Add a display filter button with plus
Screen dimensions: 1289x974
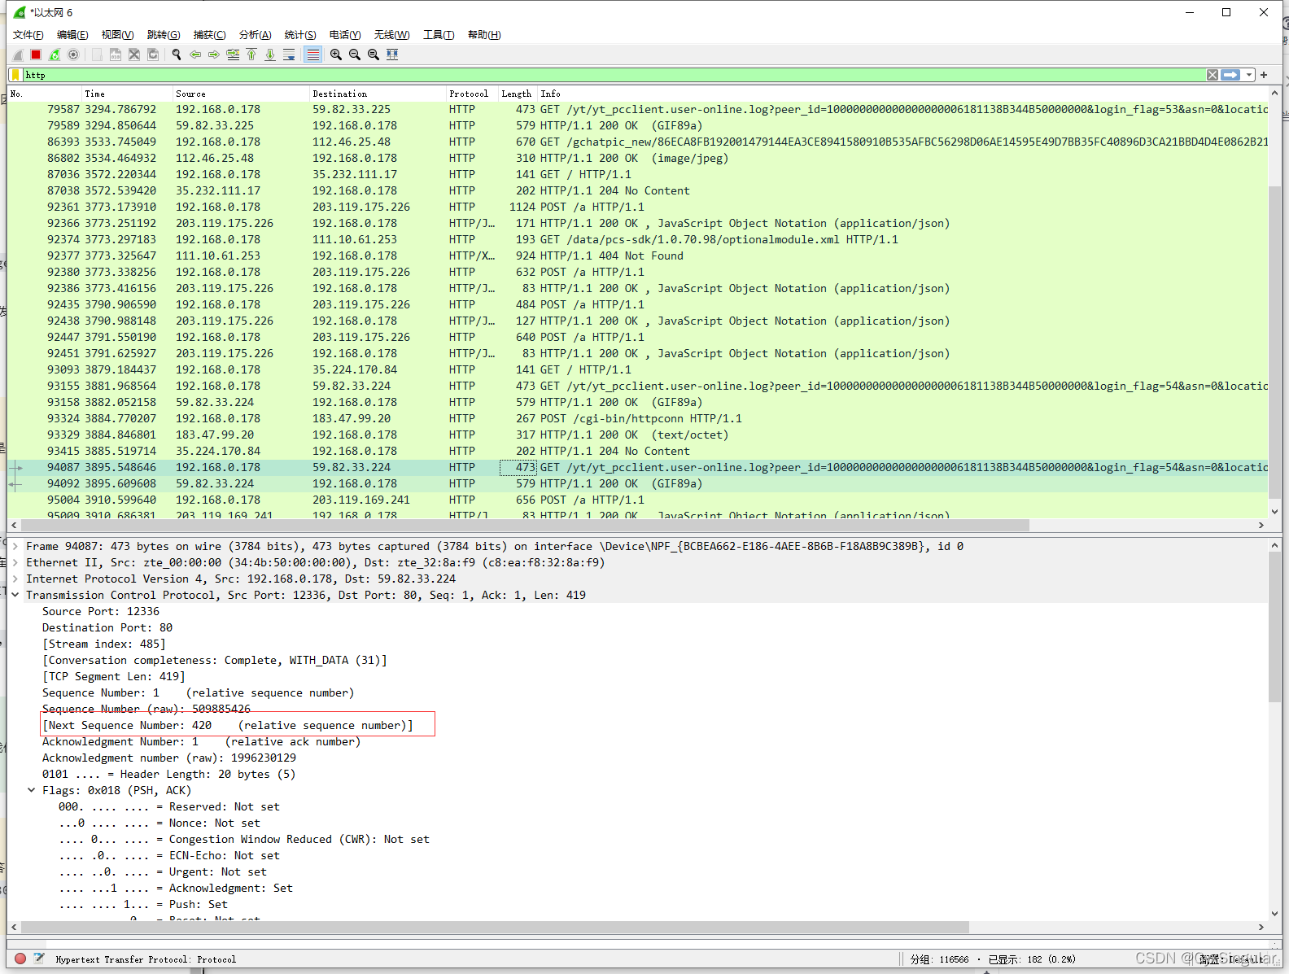point(1264,75)
